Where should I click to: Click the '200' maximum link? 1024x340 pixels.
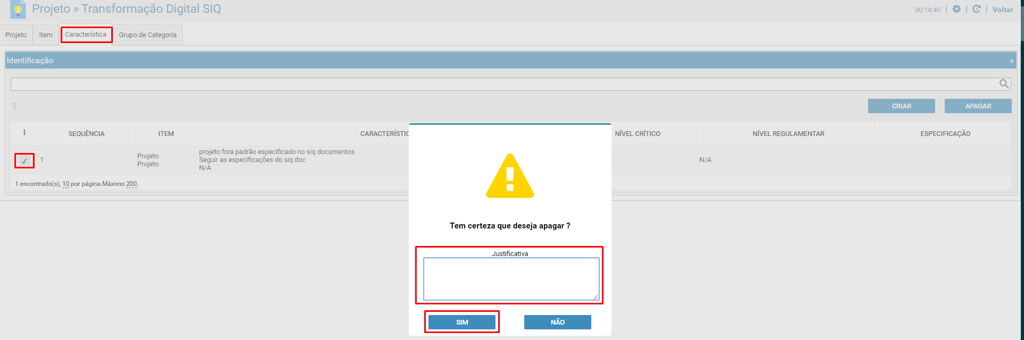point(131,184)
